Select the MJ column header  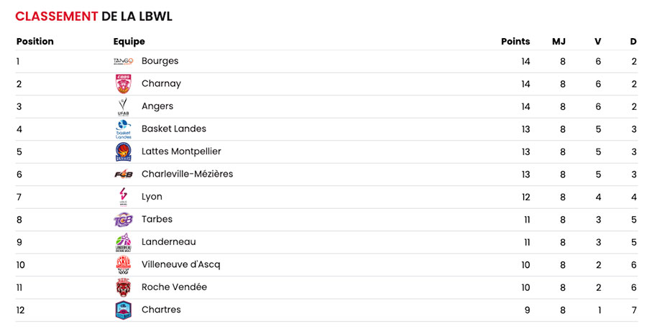pos(559,41)
